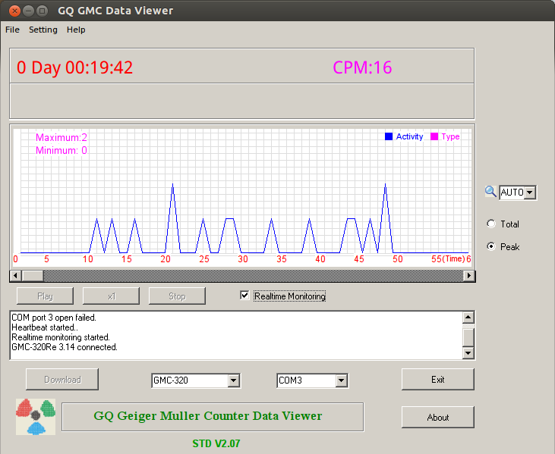Click the Download button
Viewport: 555px width, 454px height.
pos(62,380)
